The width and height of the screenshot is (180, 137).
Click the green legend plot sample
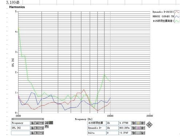(177, 21)
